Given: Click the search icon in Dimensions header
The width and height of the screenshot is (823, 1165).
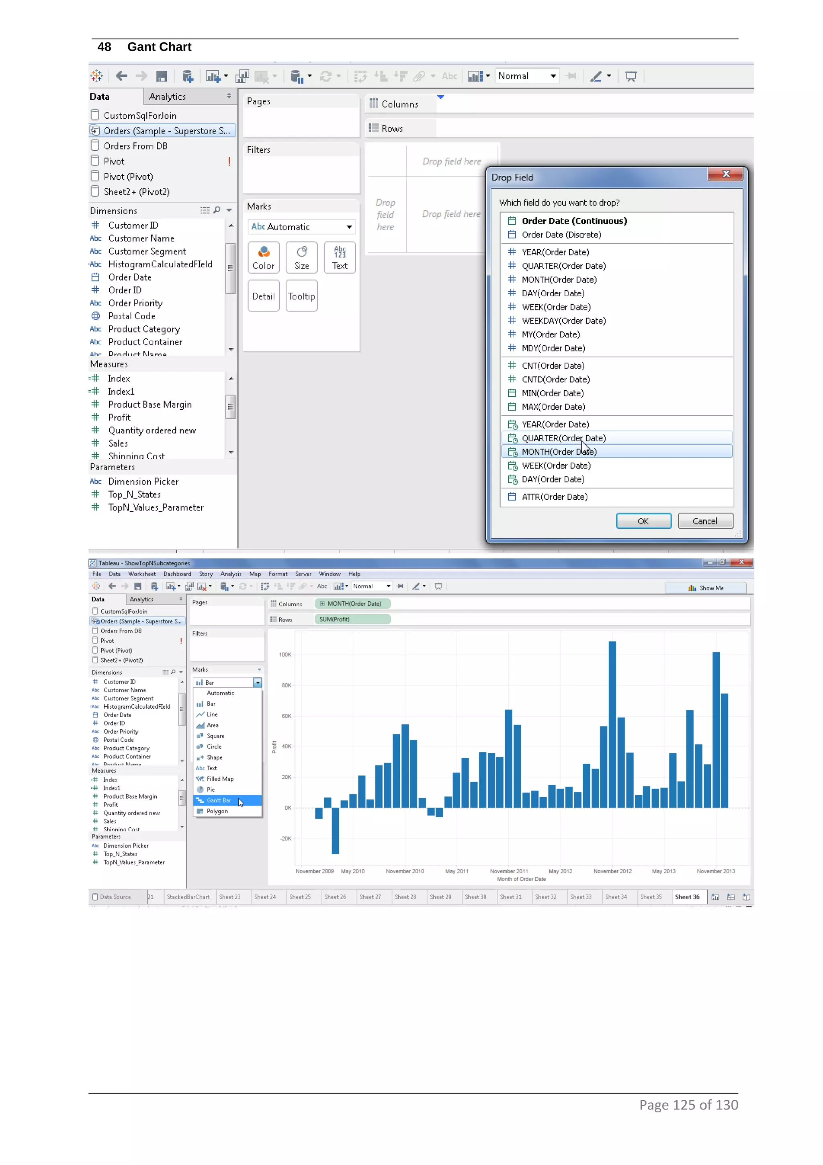Looking at the screenshot, I should 217,210.
